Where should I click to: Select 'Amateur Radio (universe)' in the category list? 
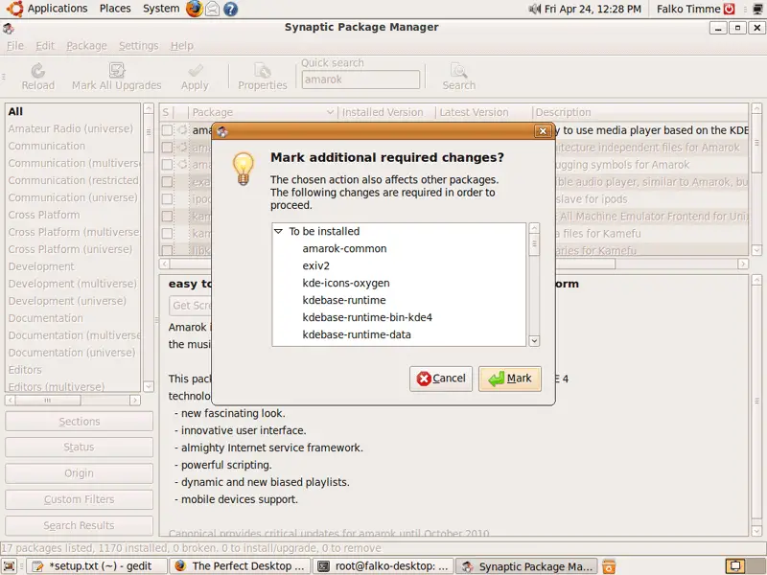coord(70,128)
